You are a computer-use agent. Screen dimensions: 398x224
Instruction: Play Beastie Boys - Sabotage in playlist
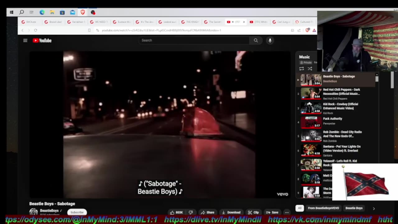(336, 80)
